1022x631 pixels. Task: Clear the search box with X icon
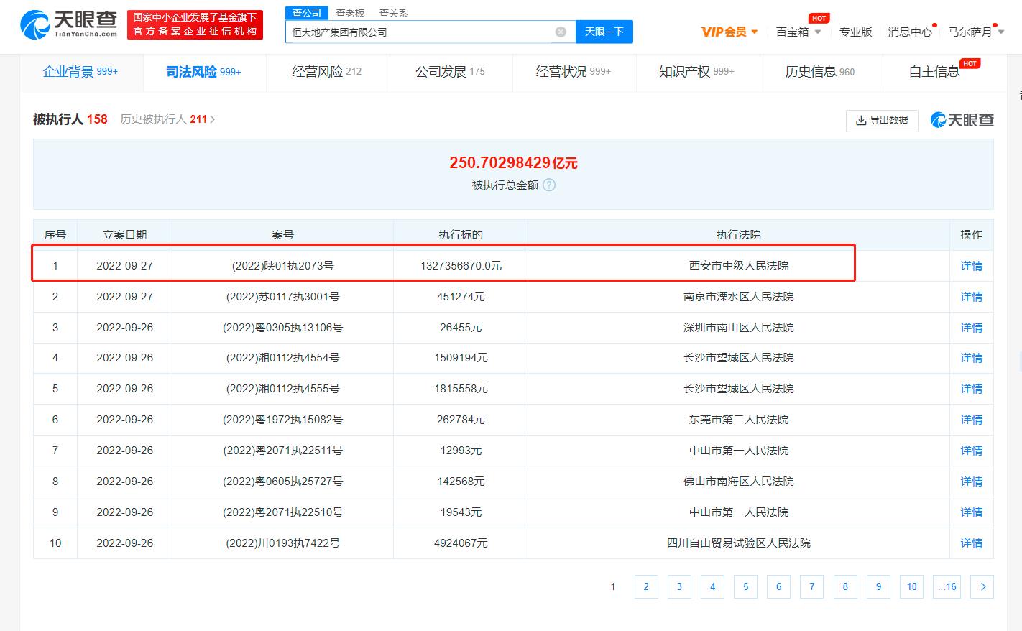pos(561,32)
